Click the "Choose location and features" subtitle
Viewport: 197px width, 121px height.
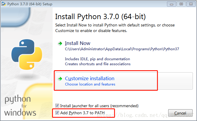(90, 84)
